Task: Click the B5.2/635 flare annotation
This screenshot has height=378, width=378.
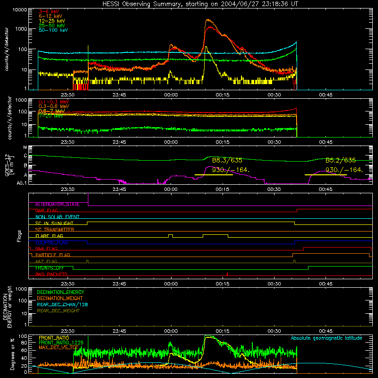Action: coord(341,160)
